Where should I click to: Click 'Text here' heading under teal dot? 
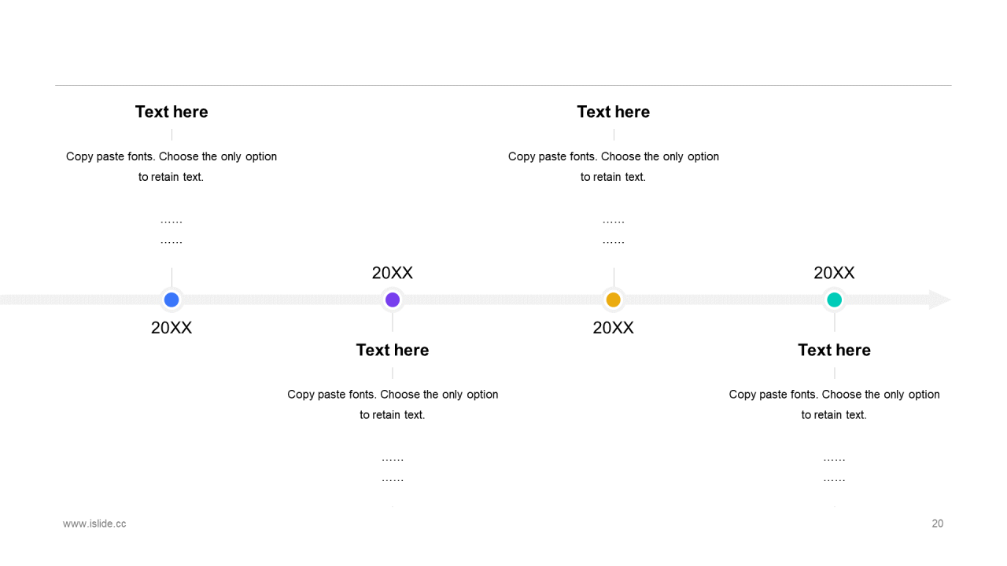(x=835, y=350)
